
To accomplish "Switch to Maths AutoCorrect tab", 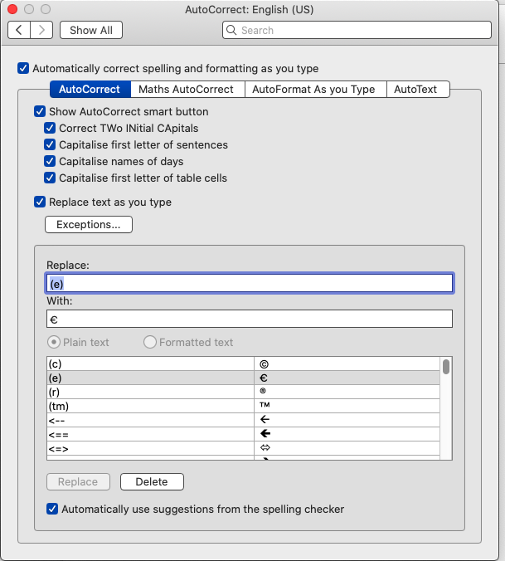I will point(187,89).
